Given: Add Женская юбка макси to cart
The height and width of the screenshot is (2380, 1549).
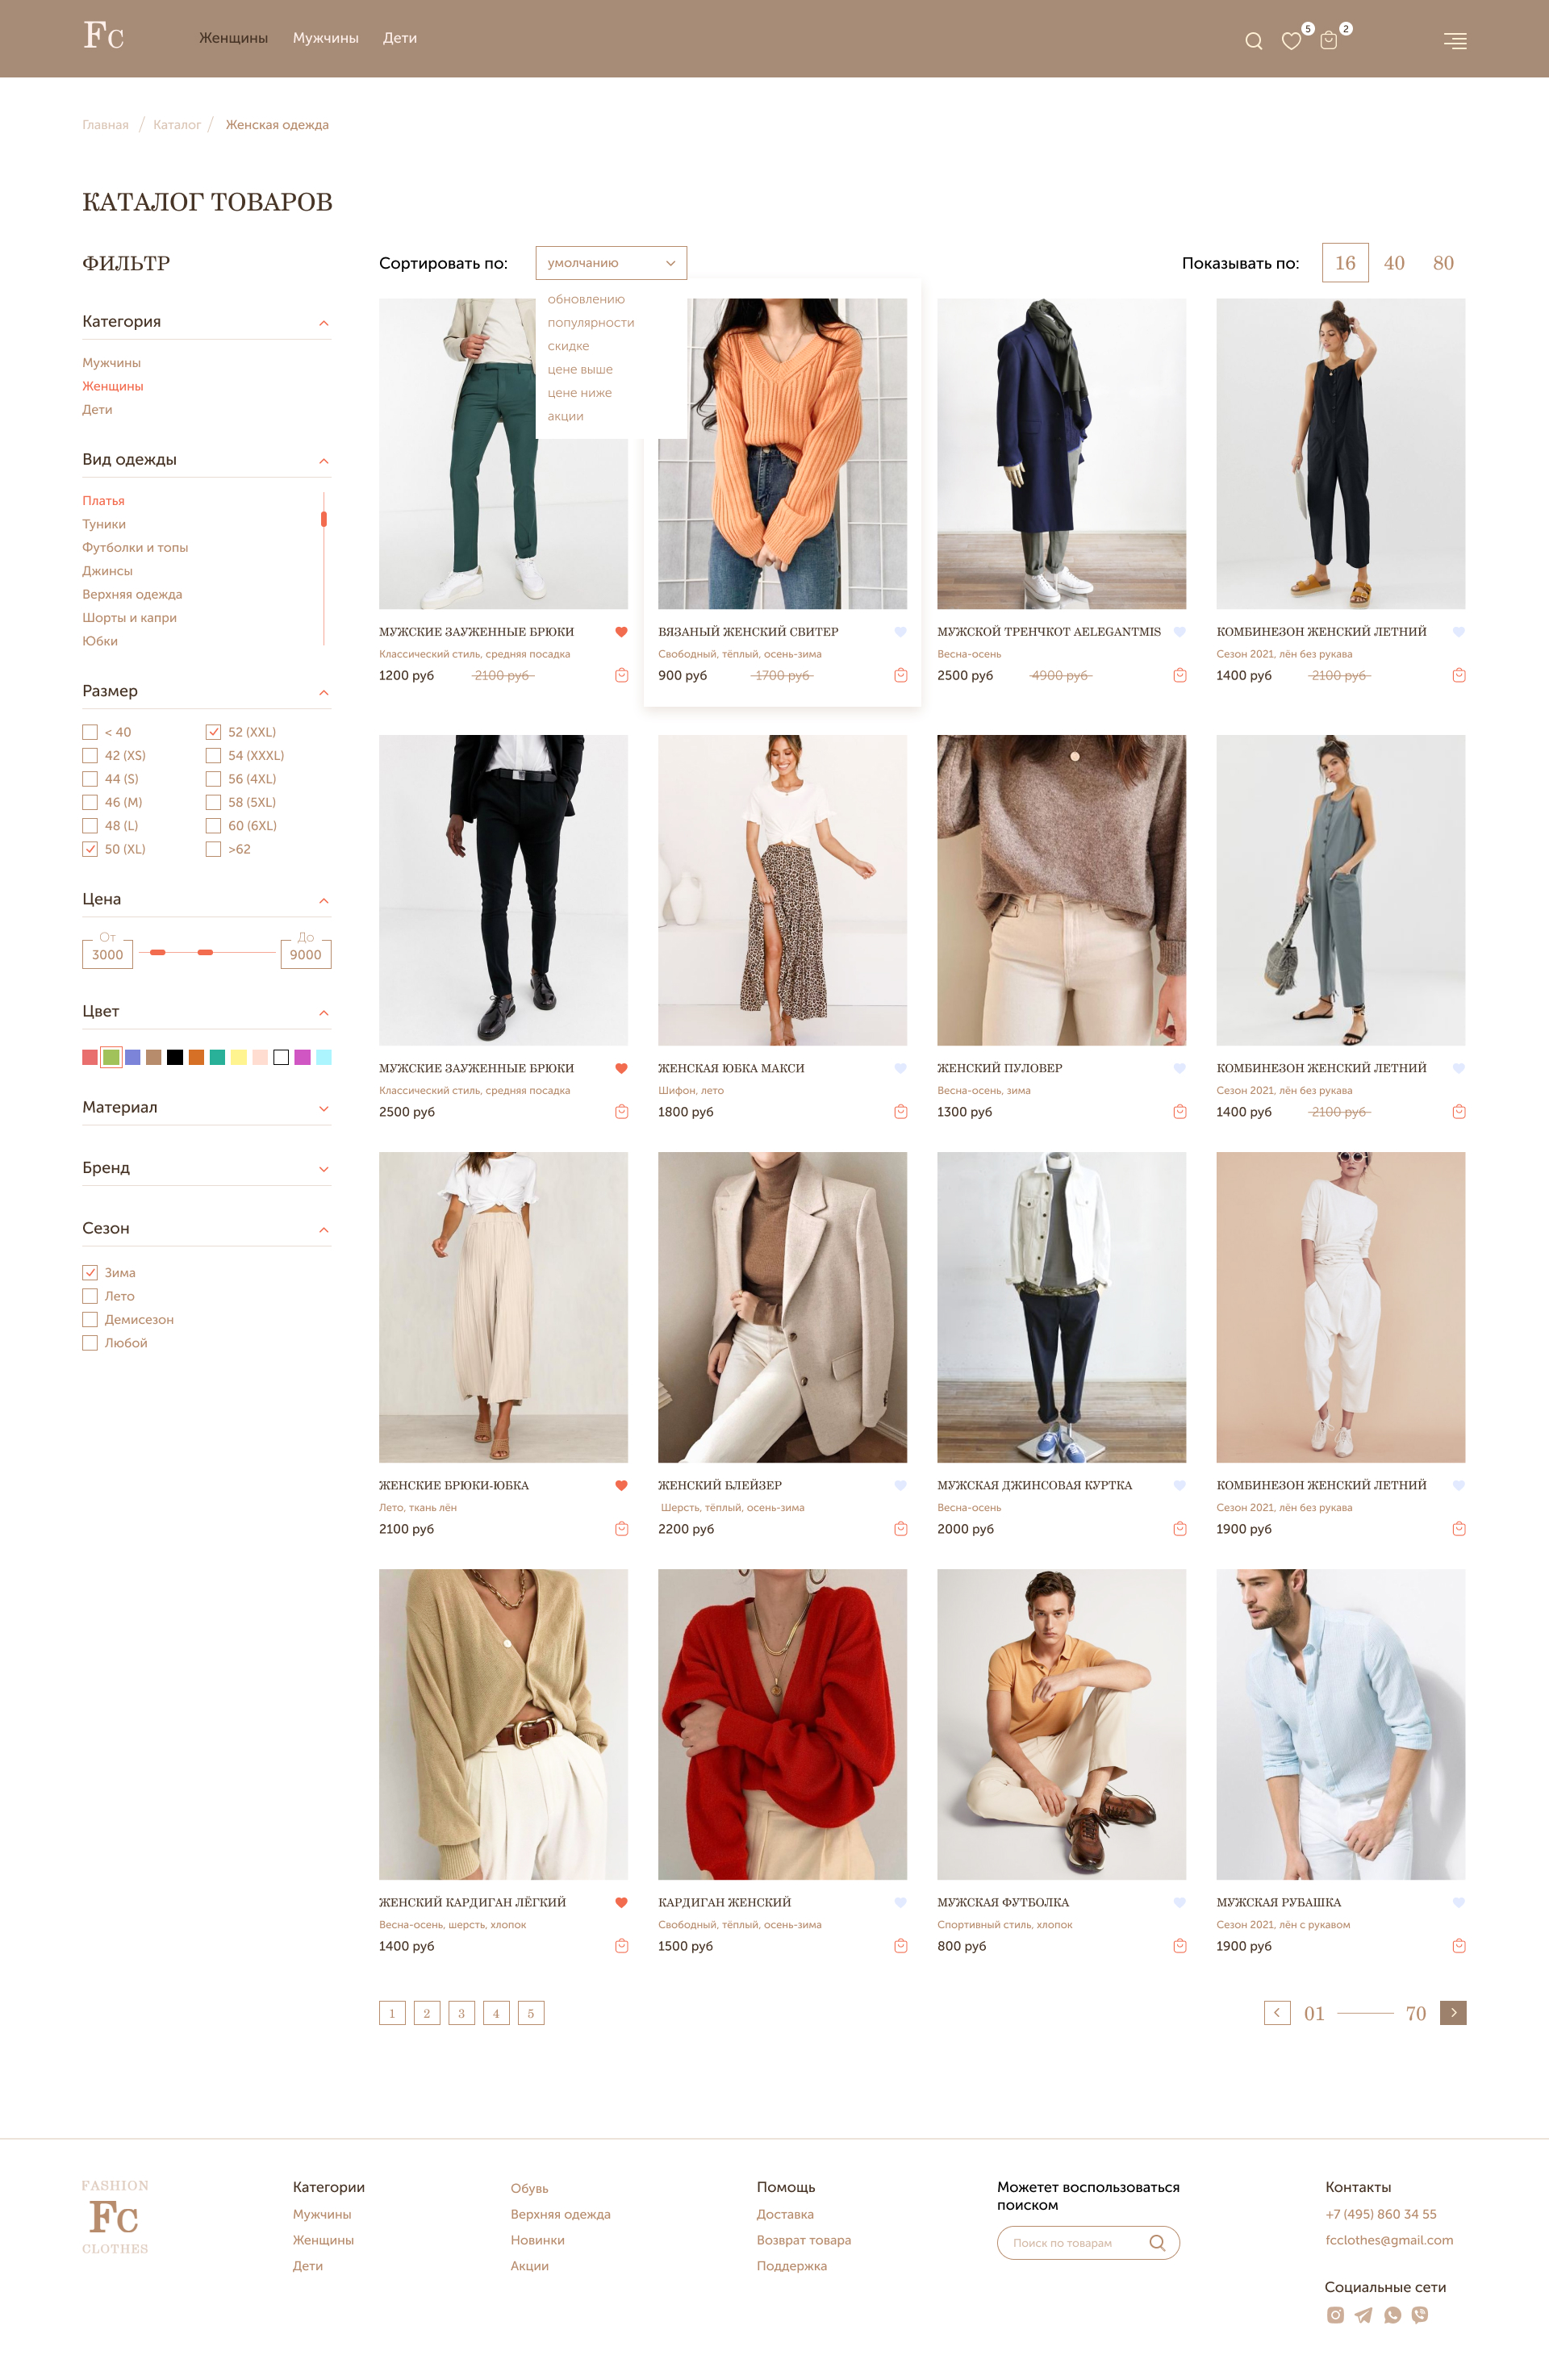Looking at the screenshot, I should click(901, 1112).
